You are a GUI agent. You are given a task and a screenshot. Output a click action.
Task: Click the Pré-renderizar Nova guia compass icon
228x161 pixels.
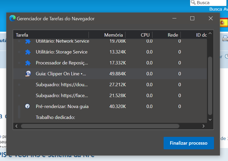(x=28, y=106)
